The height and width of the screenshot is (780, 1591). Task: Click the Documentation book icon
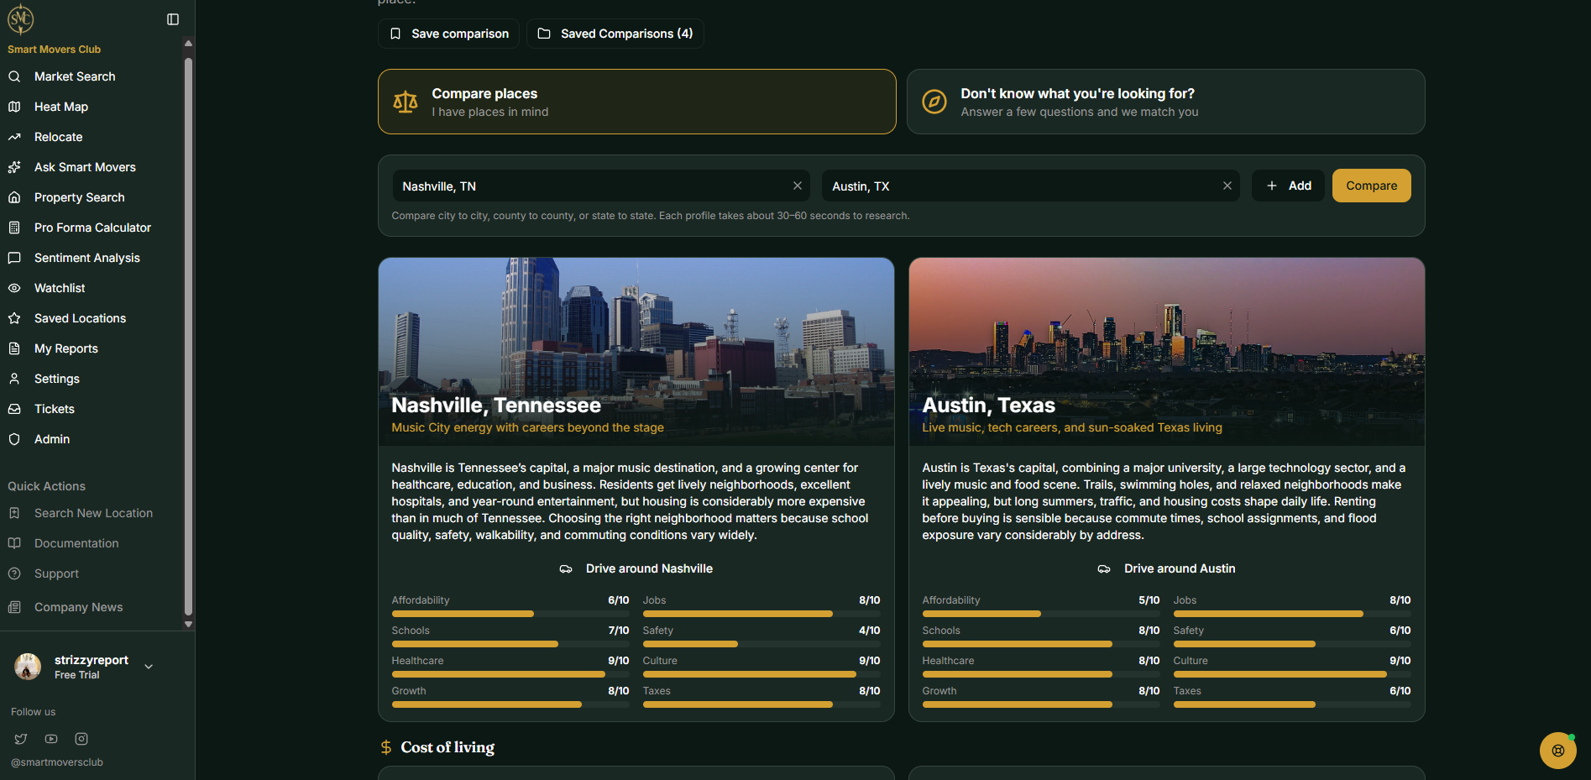point(14,543)
